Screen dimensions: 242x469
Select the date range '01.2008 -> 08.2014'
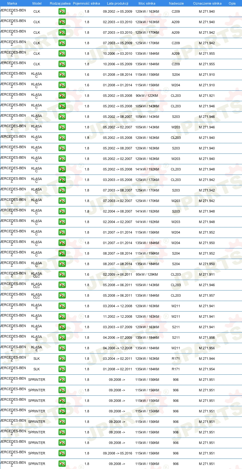[x=118, y=75]
